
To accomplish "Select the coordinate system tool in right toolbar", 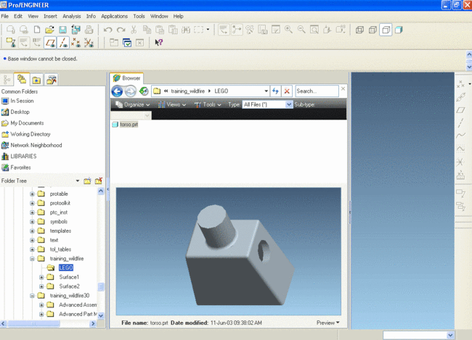I will pos(460,162).
